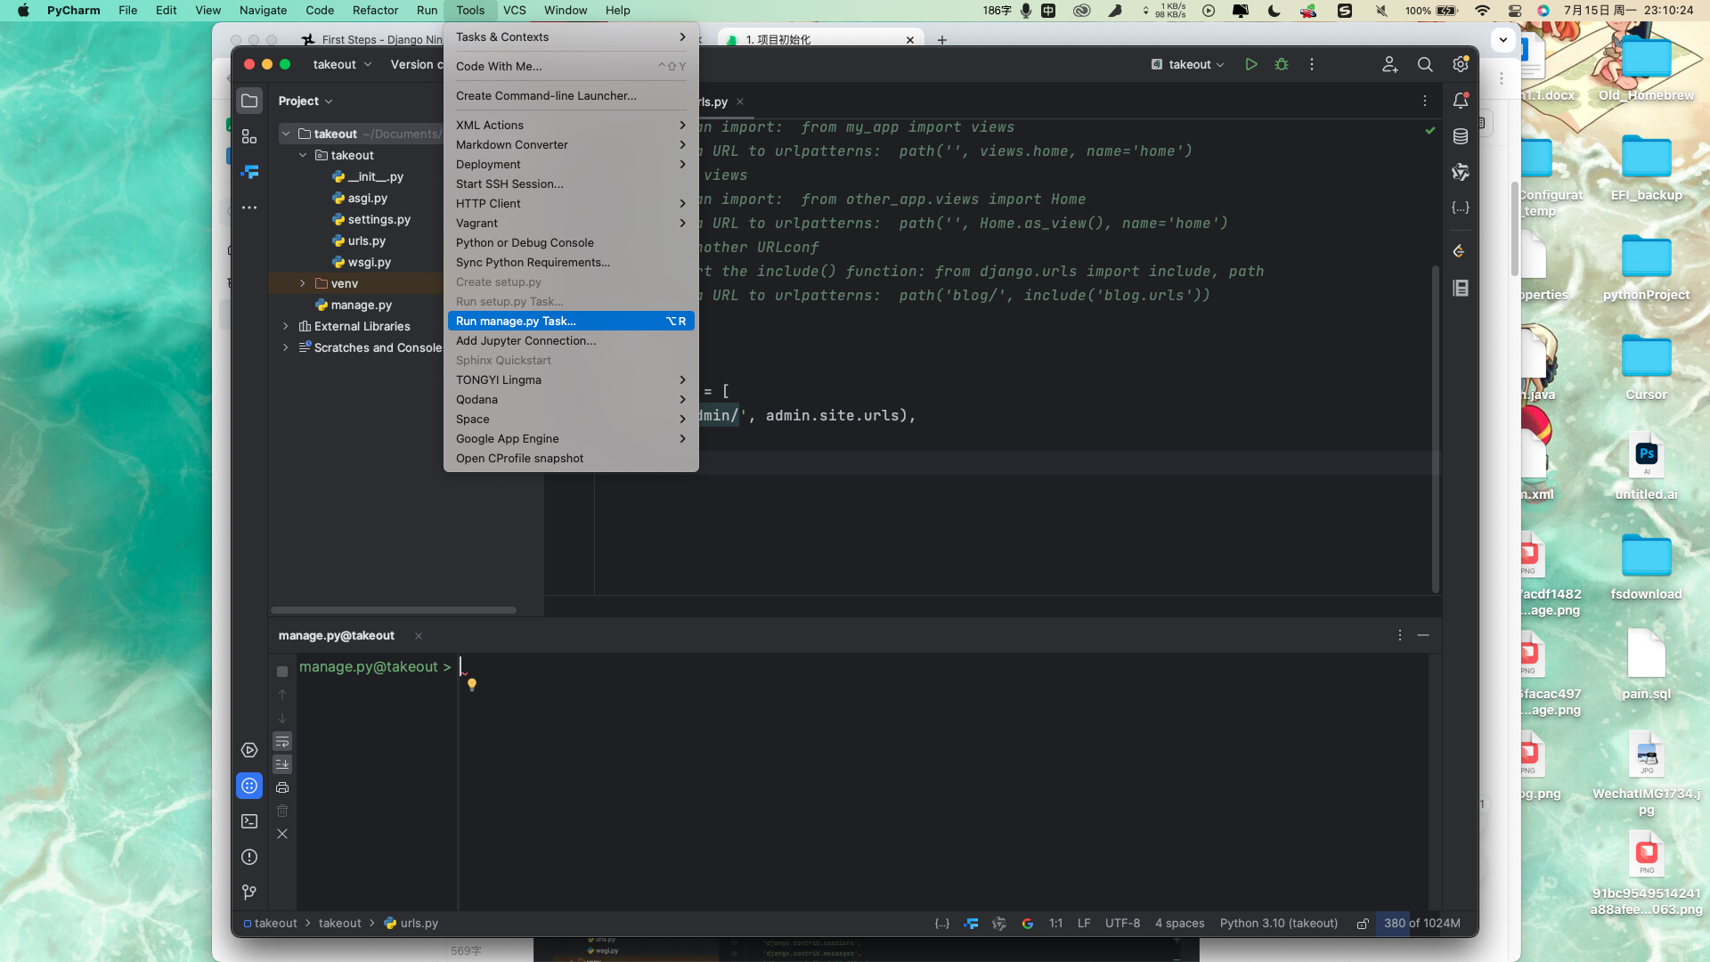Open the Terminal tool window icon
The width and height of the screenshot is (1710, 962).
pos(249,821)
